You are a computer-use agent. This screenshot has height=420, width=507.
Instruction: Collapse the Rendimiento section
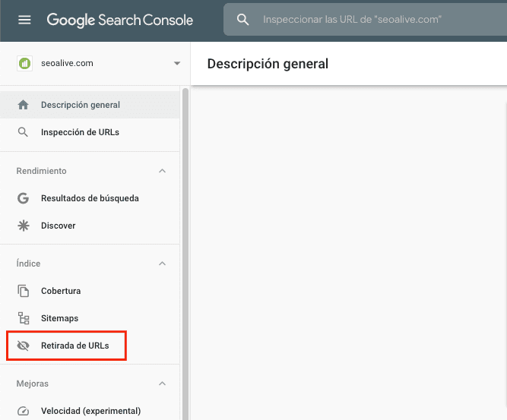coord(163,171)
